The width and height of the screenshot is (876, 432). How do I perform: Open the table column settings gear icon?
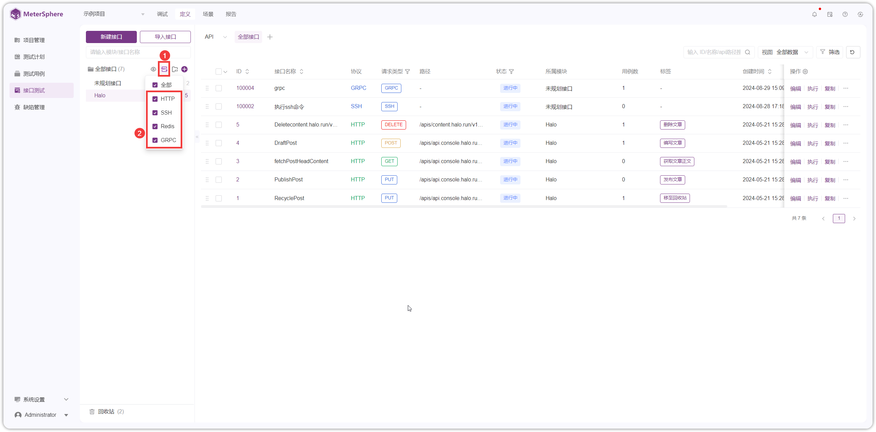coord(805,72)
